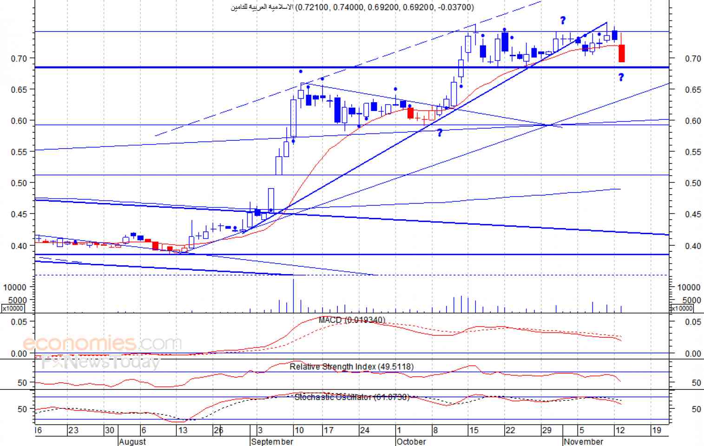Select the October month label
Viewport: 704px width, 446px height.
[411, 441]
